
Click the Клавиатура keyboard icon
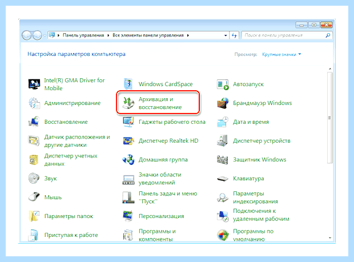pyautogui.click(x=223, y=179)
